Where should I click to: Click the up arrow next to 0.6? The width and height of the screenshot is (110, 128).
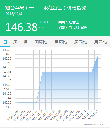(x=40, y=28)
